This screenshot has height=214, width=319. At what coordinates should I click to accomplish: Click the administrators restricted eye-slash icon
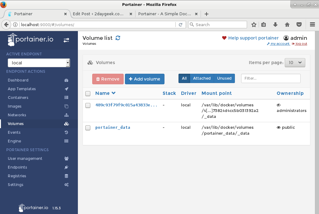(x=279, y=105)
